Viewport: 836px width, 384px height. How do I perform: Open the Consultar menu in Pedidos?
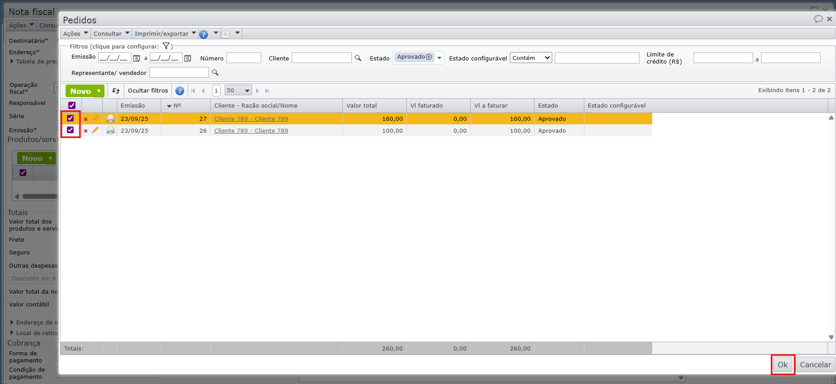click(x=111, y=34)
